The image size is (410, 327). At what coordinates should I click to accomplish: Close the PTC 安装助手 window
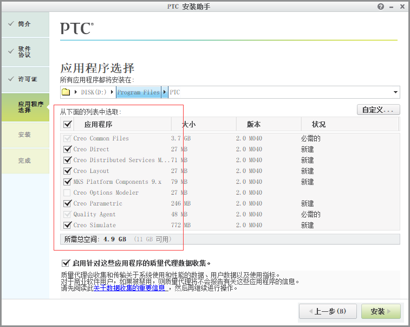402,7
